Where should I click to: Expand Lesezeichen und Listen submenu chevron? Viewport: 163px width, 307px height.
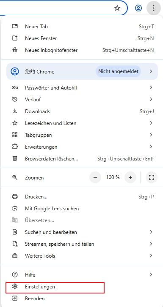point(151,123)
